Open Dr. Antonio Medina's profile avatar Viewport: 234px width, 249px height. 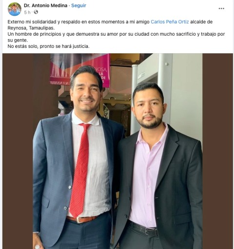click(x=15, y=9)
